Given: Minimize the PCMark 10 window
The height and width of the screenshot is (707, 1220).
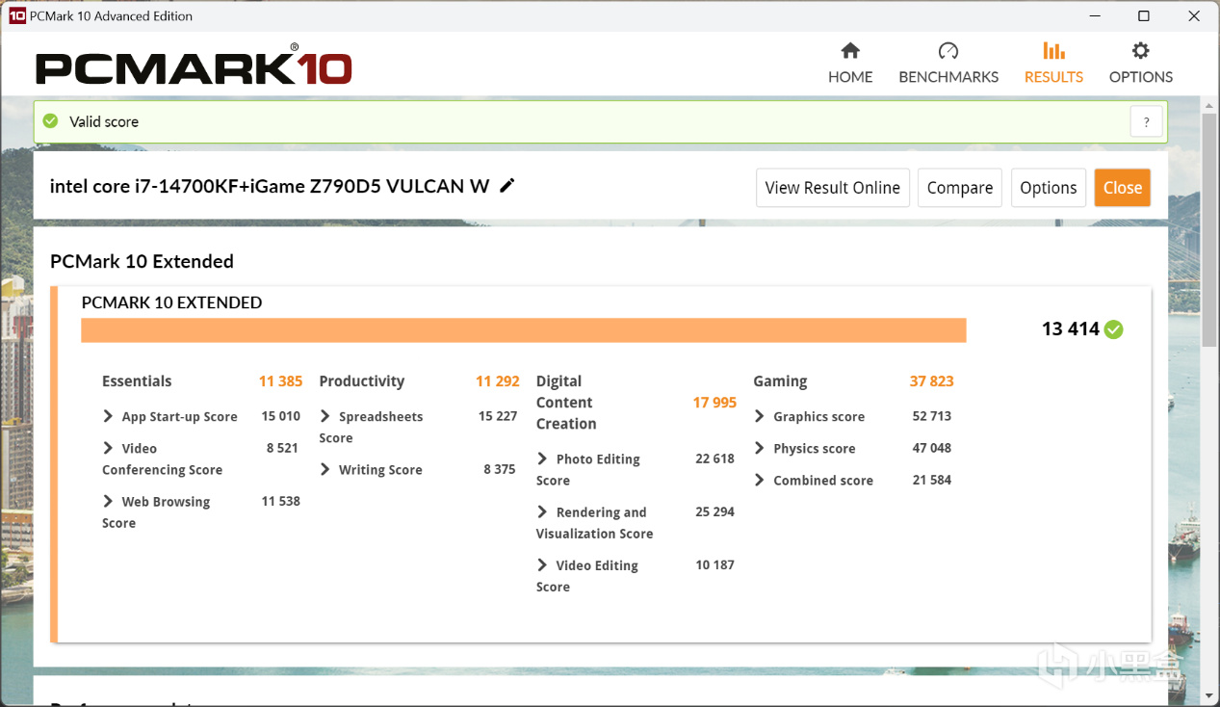Looking at the screenshot, I should (x=1095, y=15).
